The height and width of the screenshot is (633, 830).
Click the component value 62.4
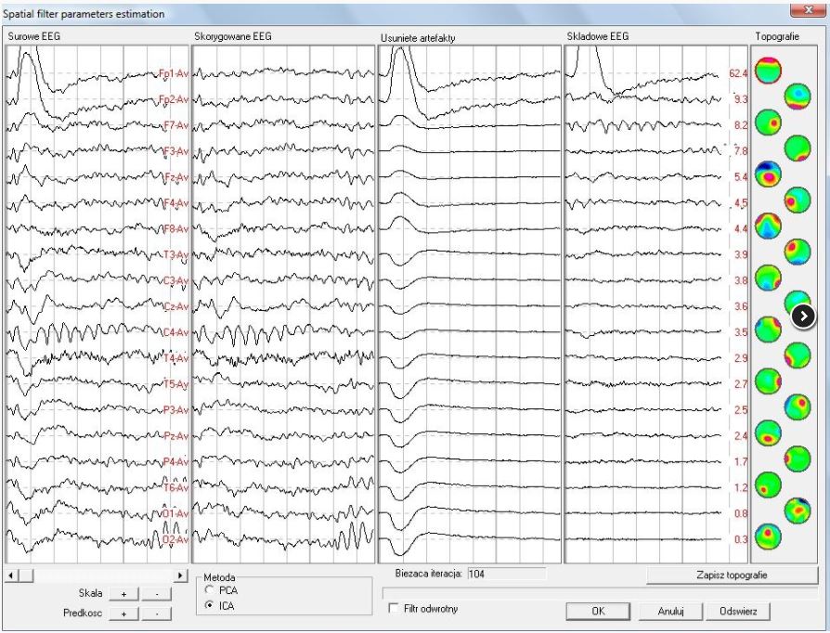(738, 73)
